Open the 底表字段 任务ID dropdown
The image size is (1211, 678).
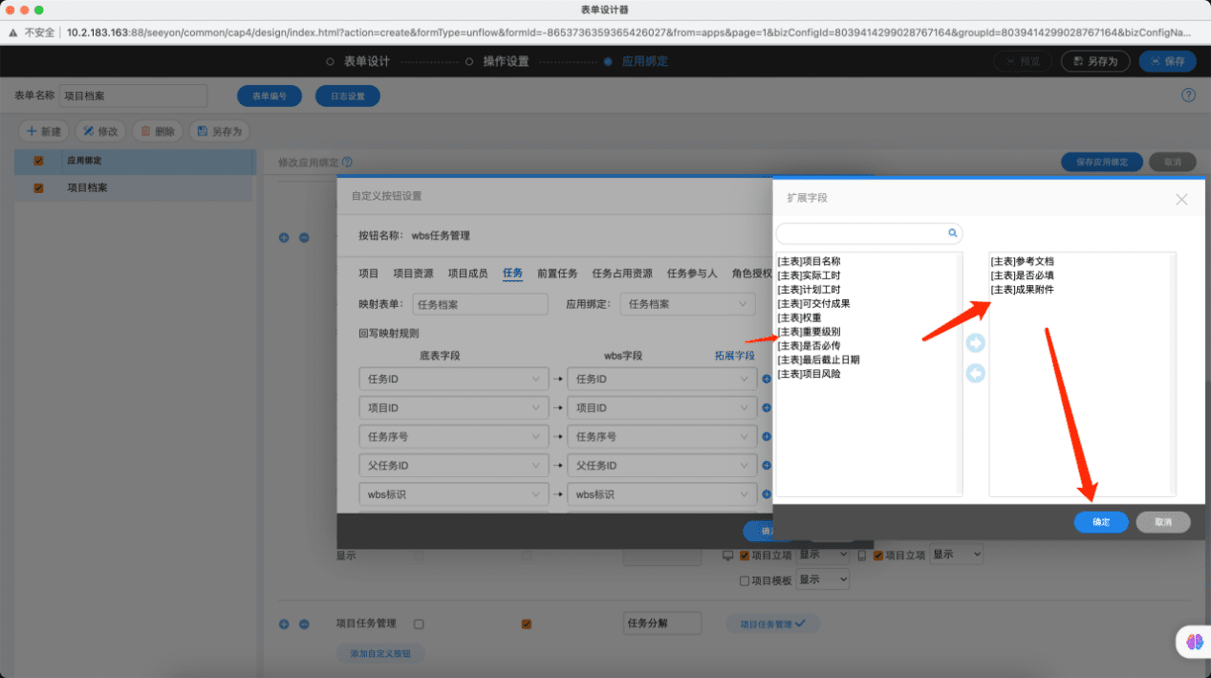(453, 380)
